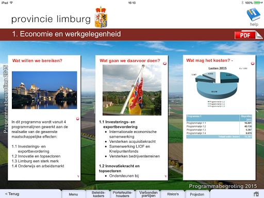Check the battery status icon
Image resolution: width=264 pixels, height=198 pixels.
(x=257, y=3)
